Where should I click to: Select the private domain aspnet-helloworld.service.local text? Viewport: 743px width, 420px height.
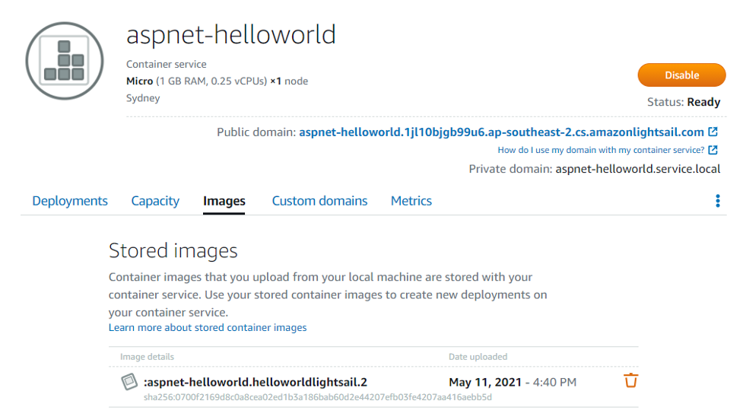[x=638, y=169]
